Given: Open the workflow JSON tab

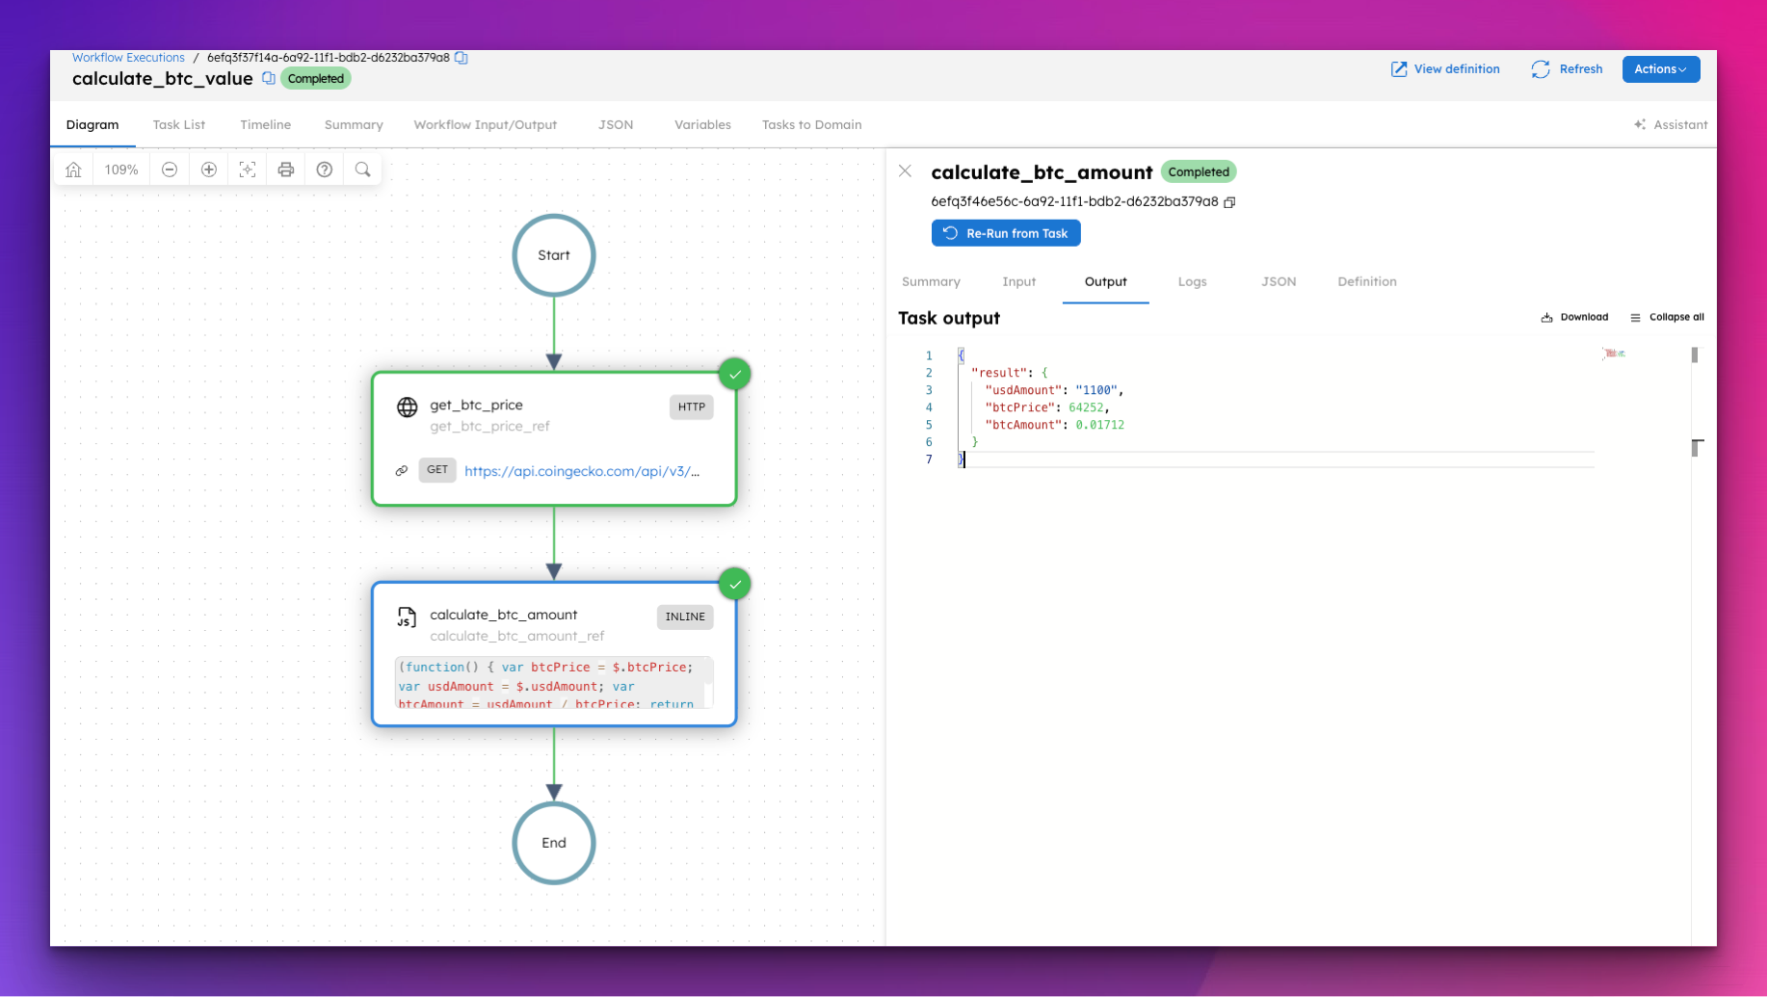Looking at the screenshot, I should (x=616, y=124).
